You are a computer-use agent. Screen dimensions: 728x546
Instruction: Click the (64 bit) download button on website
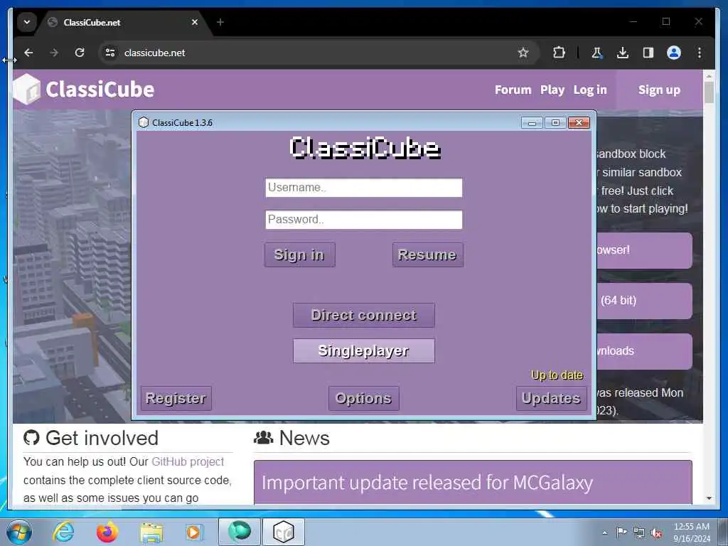coord(645,301)
